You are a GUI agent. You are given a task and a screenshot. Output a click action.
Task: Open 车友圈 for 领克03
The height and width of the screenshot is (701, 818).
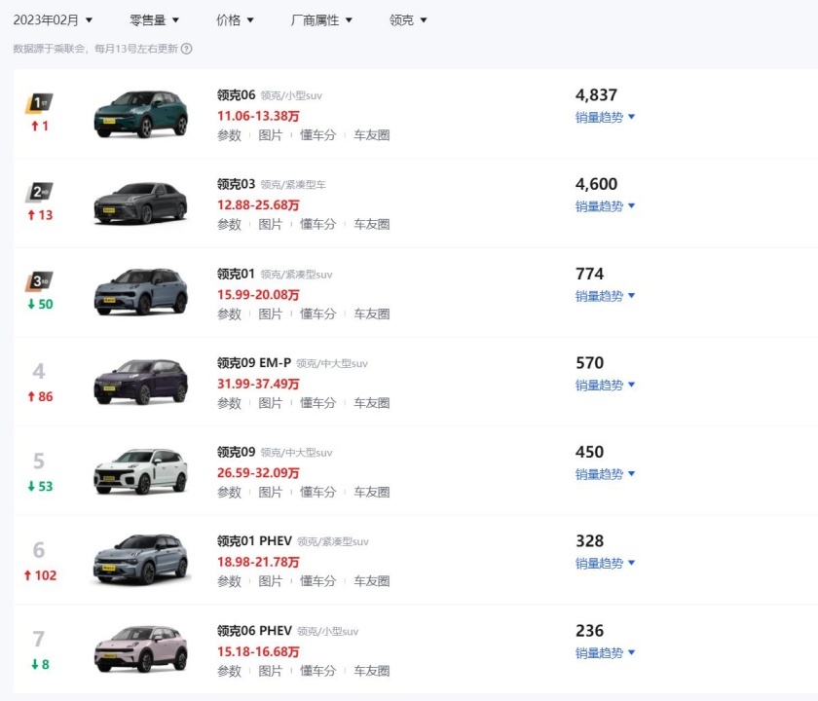tap(372, 224)
